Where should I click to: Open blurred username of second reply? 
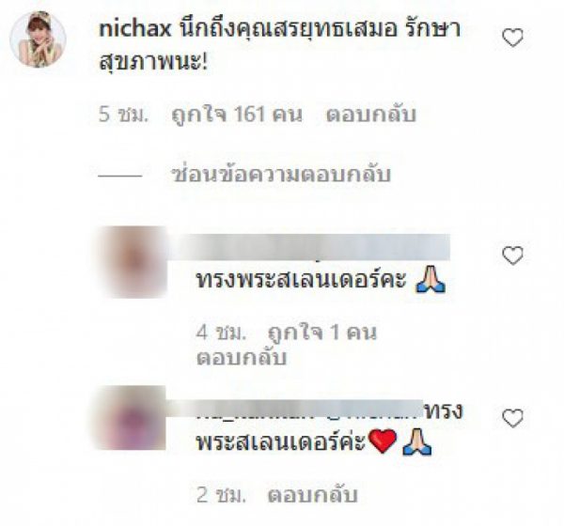(295, 409)
